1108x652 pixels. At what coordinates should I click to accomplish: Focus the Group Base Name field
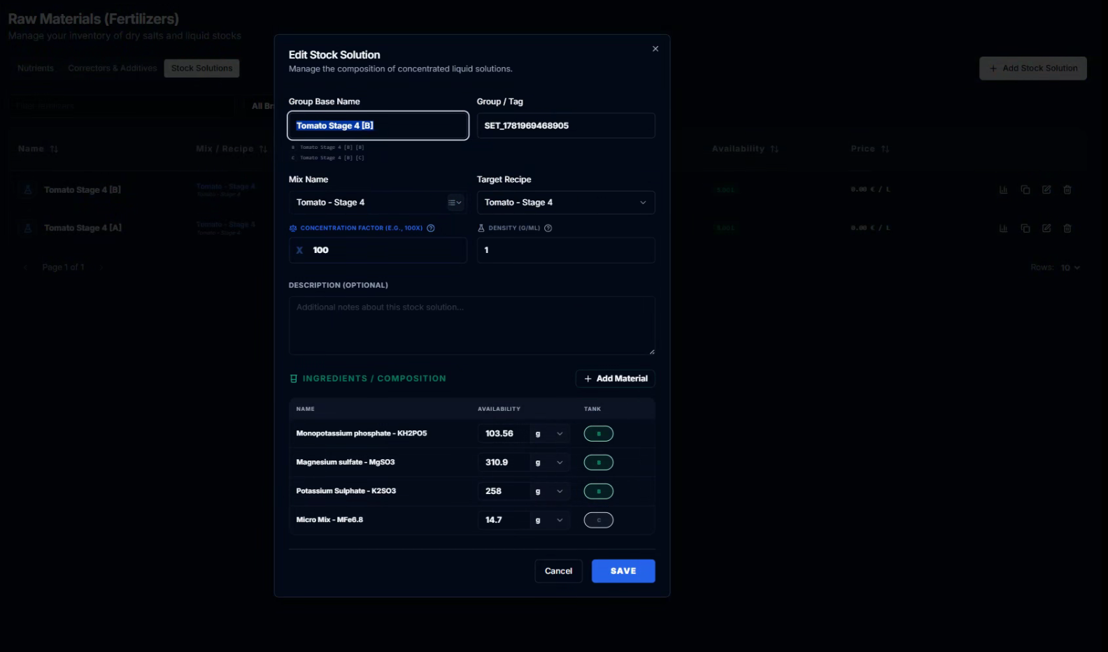click(x=378, y=126)
